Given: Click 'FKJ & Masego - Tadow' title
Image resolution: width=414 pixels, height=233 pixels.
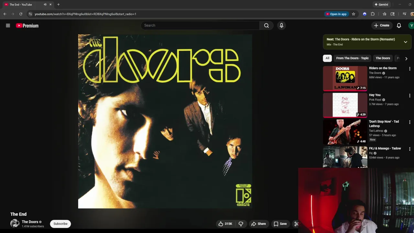Looking at the screenshot, I should [385, 148].
